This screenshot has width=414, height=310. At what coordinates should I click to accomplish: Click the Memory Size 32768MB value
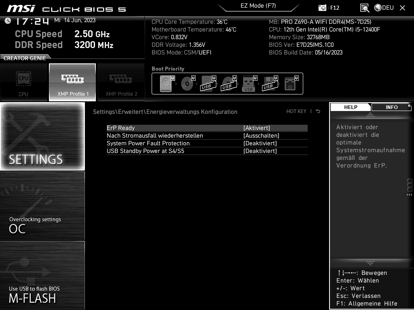(x=318, y=37)
